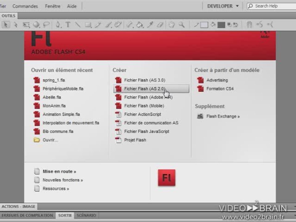
Task: Create Fichier Flash (AS 3.0)
Action: (140, 80)
